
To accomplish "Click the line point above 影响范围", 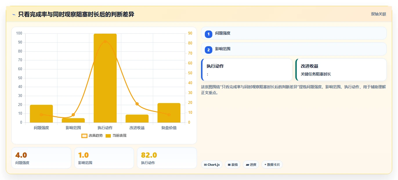I will [73, 115].
